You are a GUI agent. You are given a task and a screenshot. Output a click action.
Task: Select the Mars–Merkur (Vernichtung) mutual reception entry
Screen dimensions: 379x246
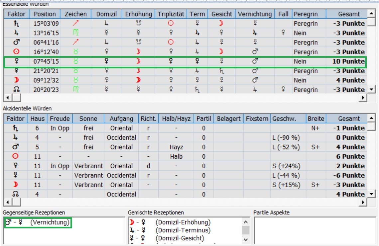coord(38,223)
